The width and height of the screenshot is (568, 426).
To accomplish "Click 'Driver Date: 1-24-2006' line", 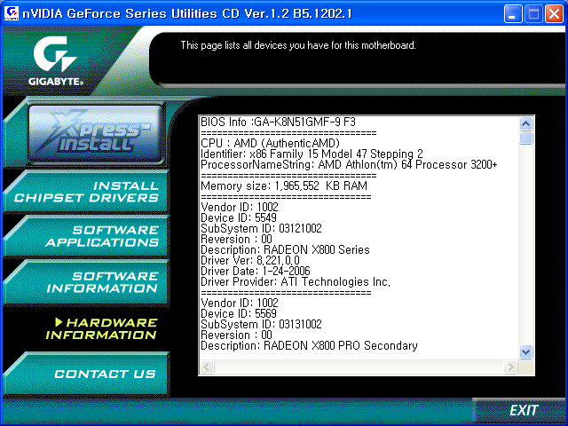I will [256, 271].
